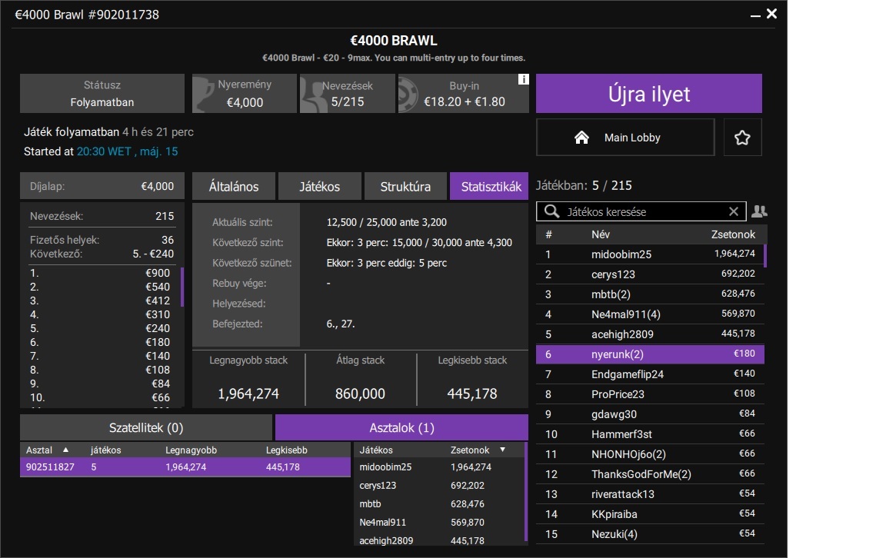Switch to the Játékos tab
This screenshot has height=558, width=886.
(x=319, y=186)
